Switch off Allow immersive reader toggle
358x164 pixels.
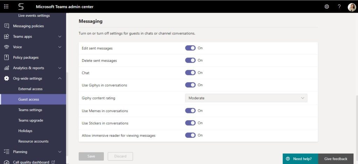click(190, 135)
